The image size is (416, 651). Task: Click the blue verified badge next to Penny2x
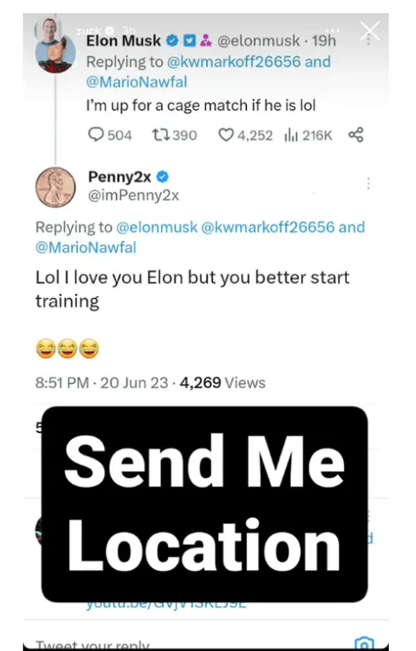(x=162, y=177)
